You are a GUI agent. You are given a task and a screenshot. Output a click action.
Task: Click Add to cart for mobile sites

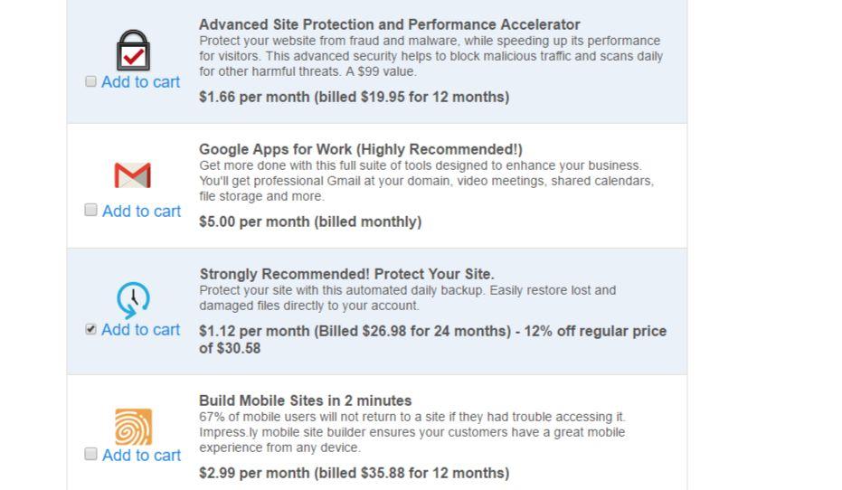141,455
